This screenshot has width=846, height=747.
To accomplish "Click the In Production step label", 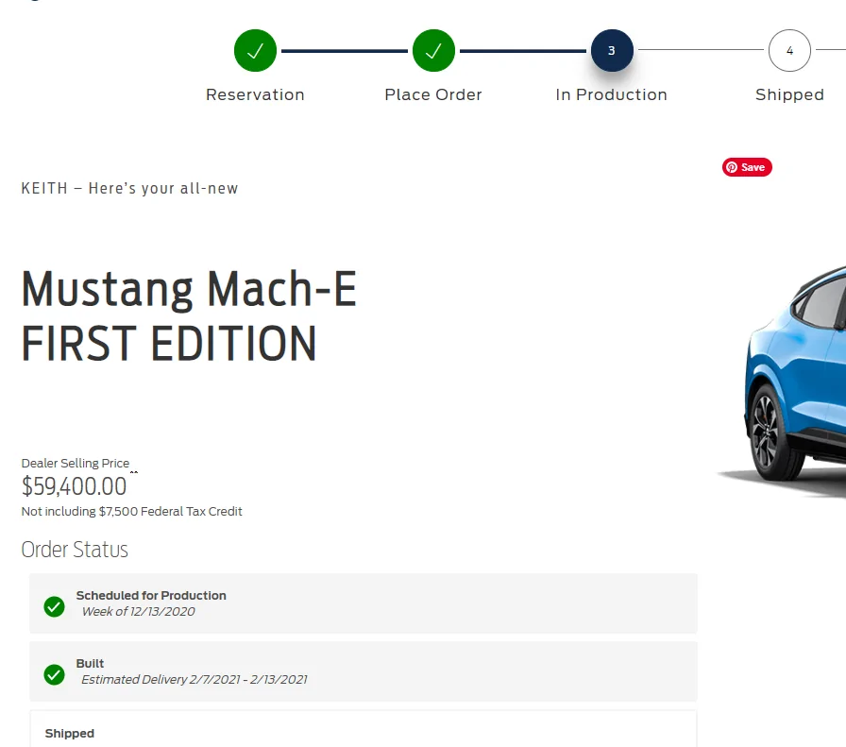I will 611,95.
